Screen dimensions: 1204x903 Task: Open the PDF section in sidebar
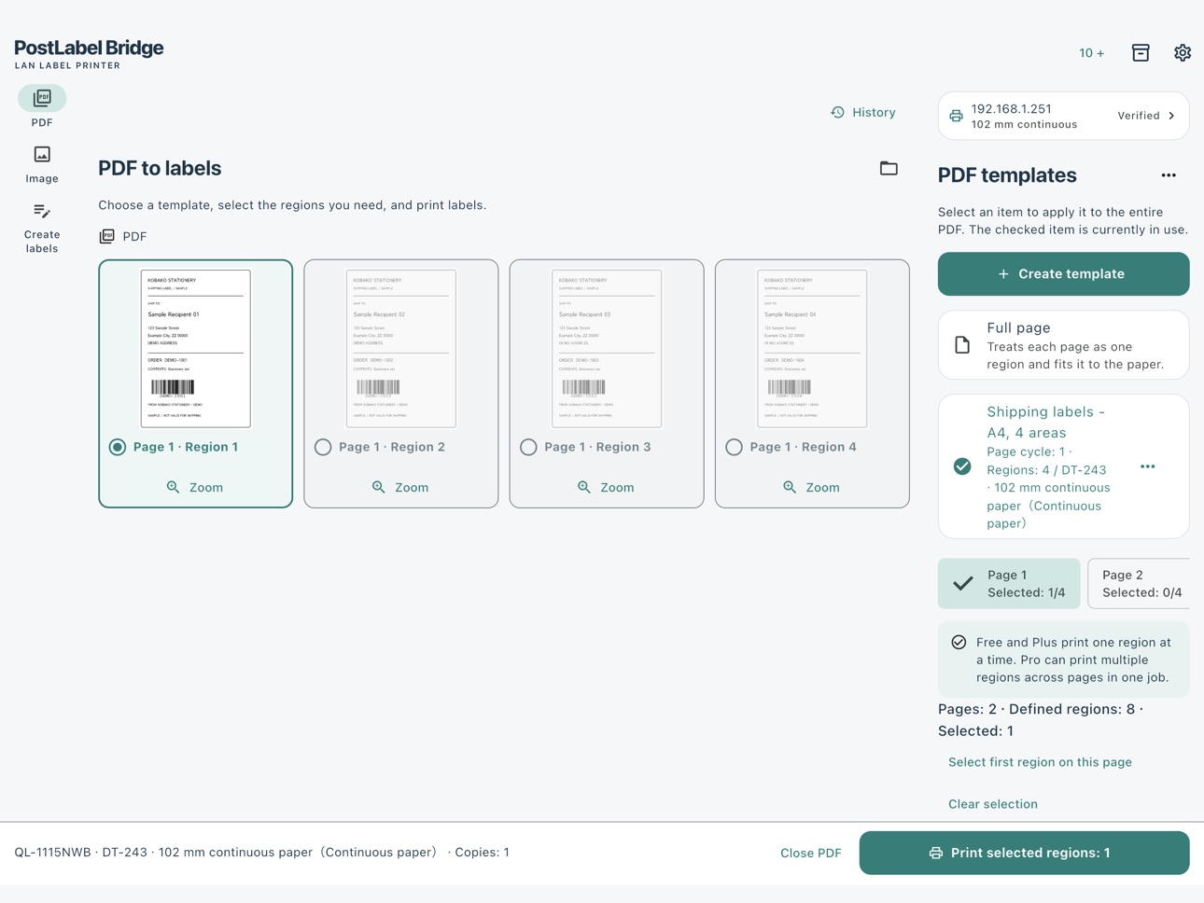pos(42,106)
